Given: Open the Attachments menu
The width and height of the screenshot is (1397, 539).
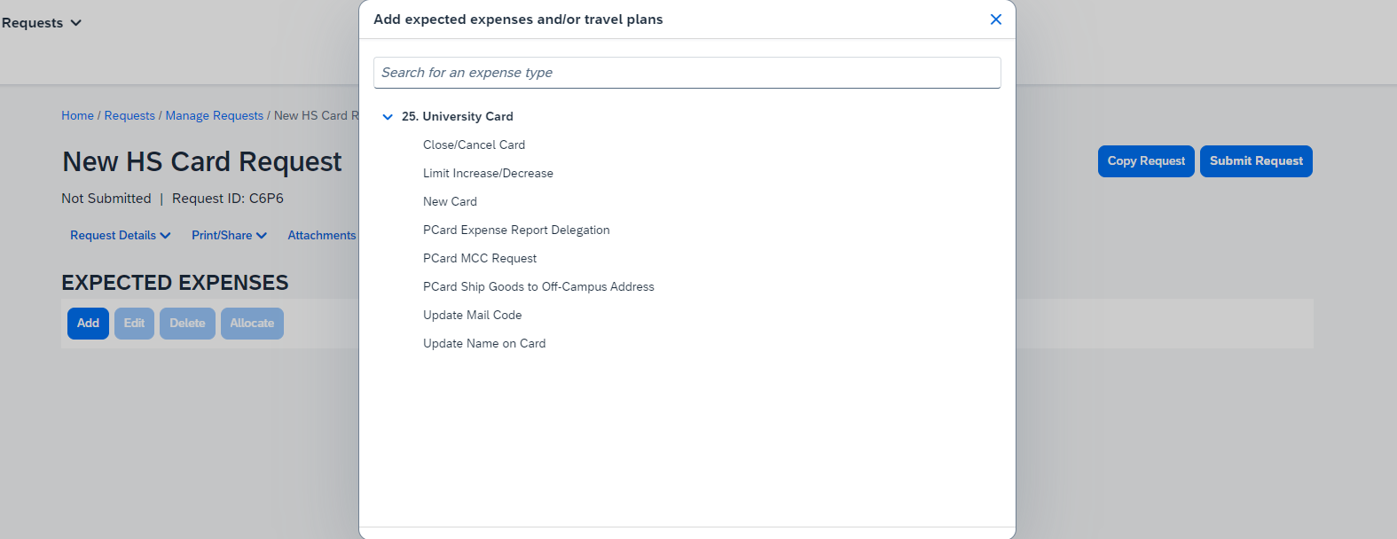Looking at the screenshot, I should (321, 236).
